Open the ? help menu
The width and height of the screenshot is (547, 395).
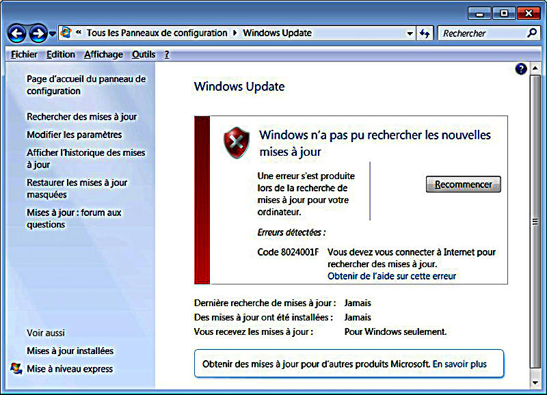click(167, 55)
